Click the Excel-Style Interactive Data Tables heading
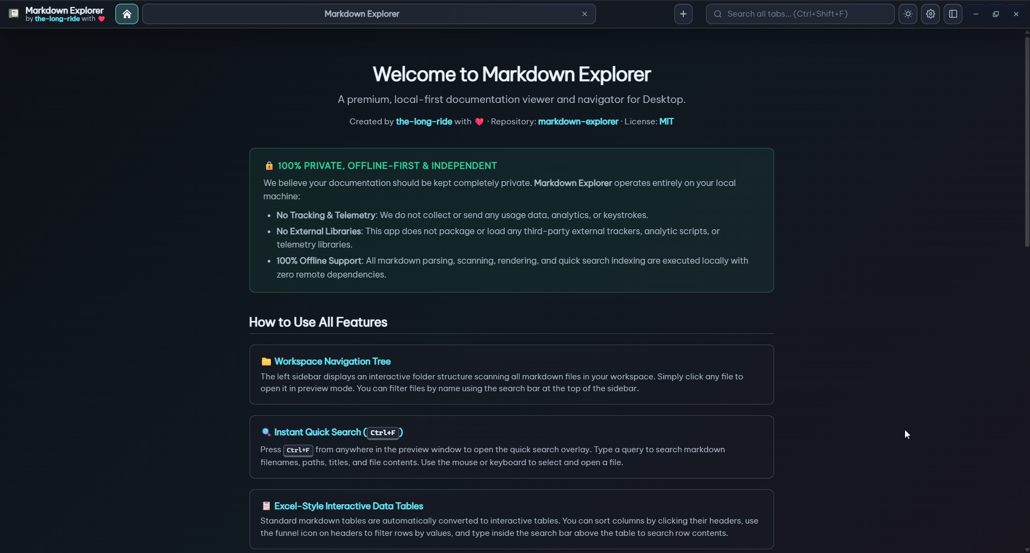 click(x=349, y=506)
